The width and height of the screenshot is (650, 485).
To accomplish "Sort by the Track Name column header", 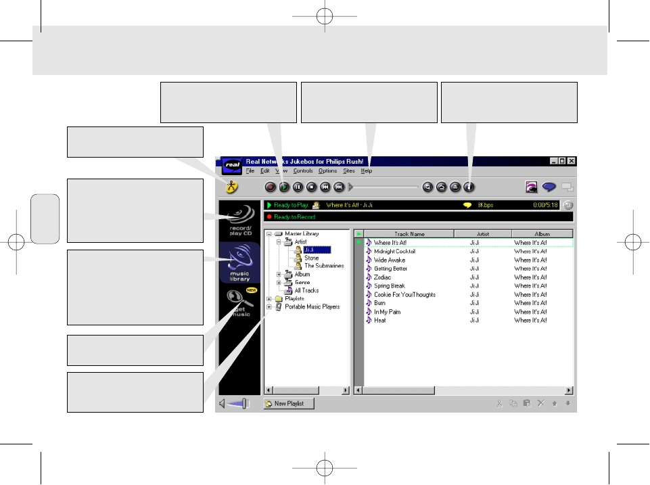I will coord(409,234).
